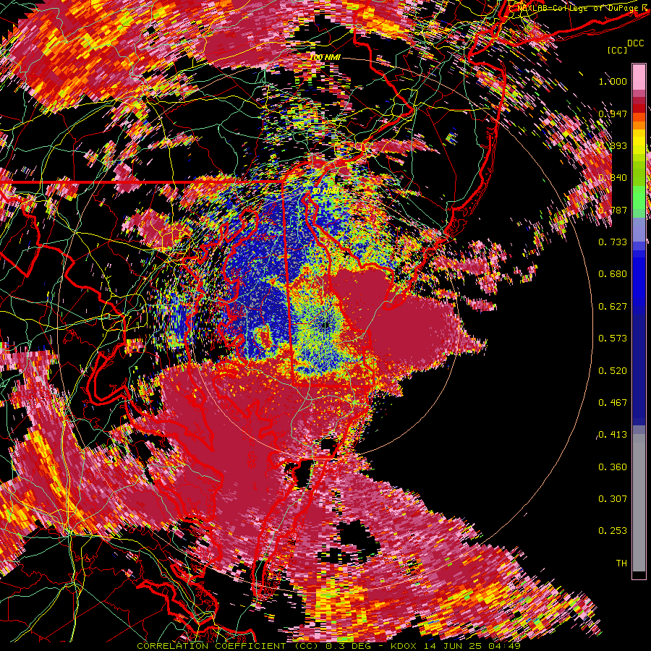Click the 0.787 scale label

(x=613, y=210)
